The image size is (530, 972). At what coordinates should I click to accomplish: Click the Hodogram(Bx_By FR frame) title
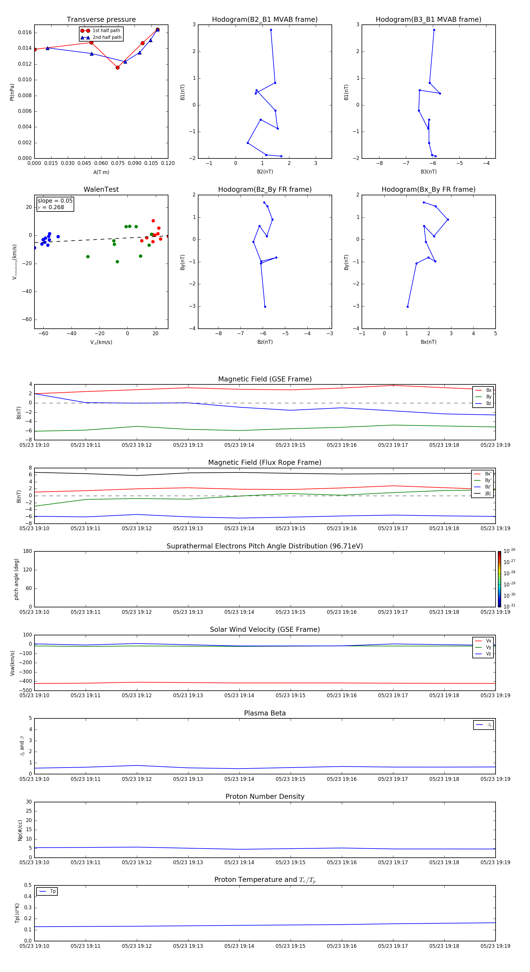click(428, 189)
